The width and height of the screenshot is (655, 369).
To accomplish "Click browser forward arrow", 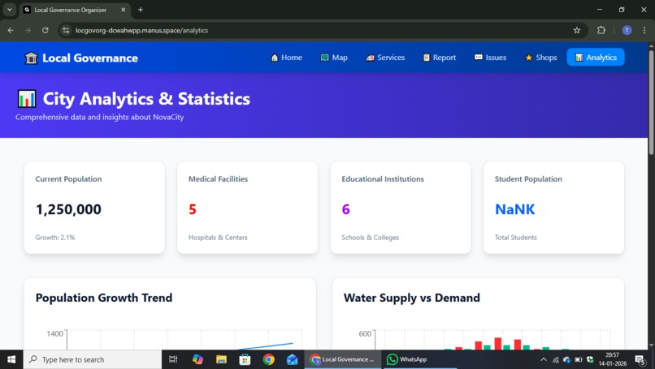I will click(x=28, y=31).
